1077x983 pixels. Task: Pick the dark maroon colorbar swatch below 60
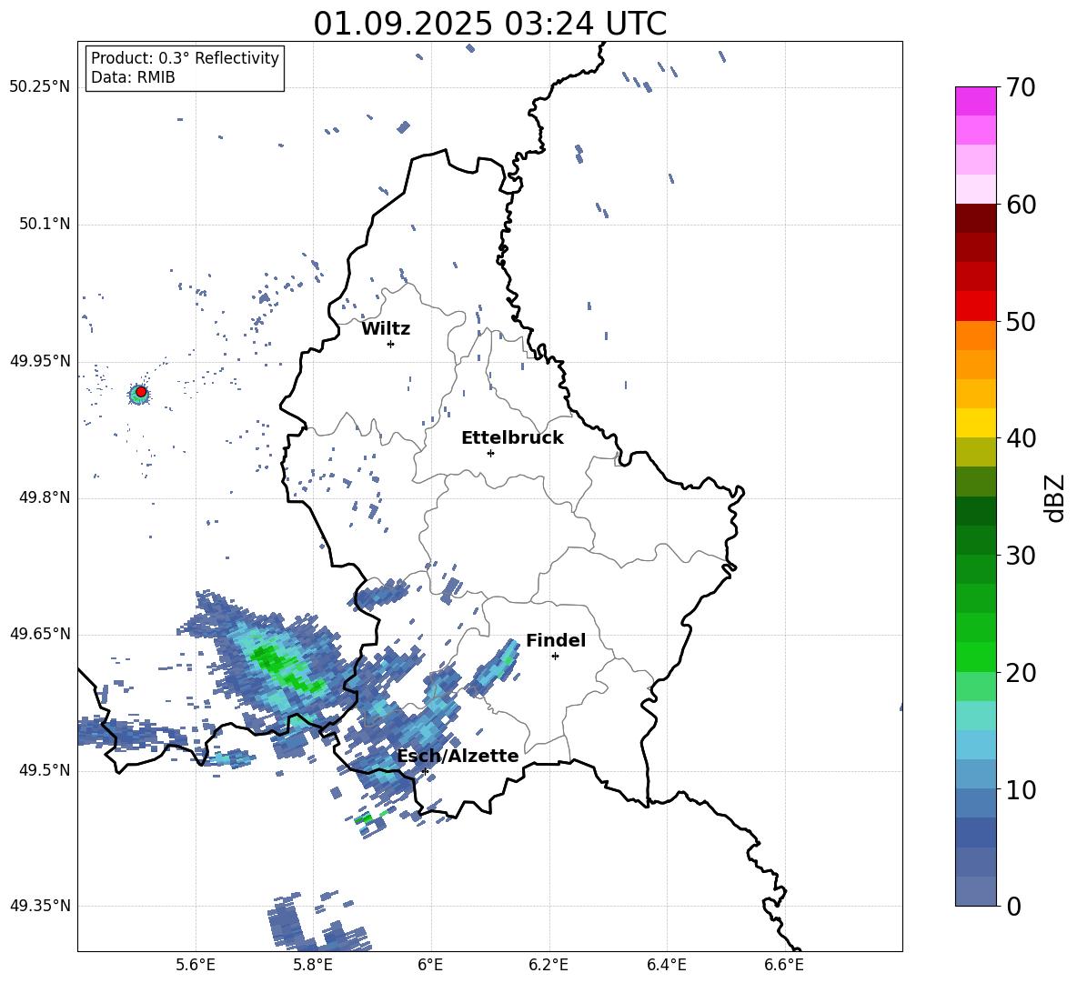[976, 217]
